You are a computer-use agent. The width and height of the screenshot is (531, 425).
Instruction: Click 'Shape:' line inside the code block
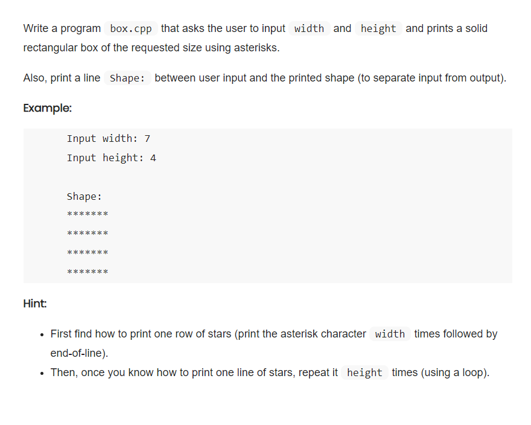click(84, 197)
